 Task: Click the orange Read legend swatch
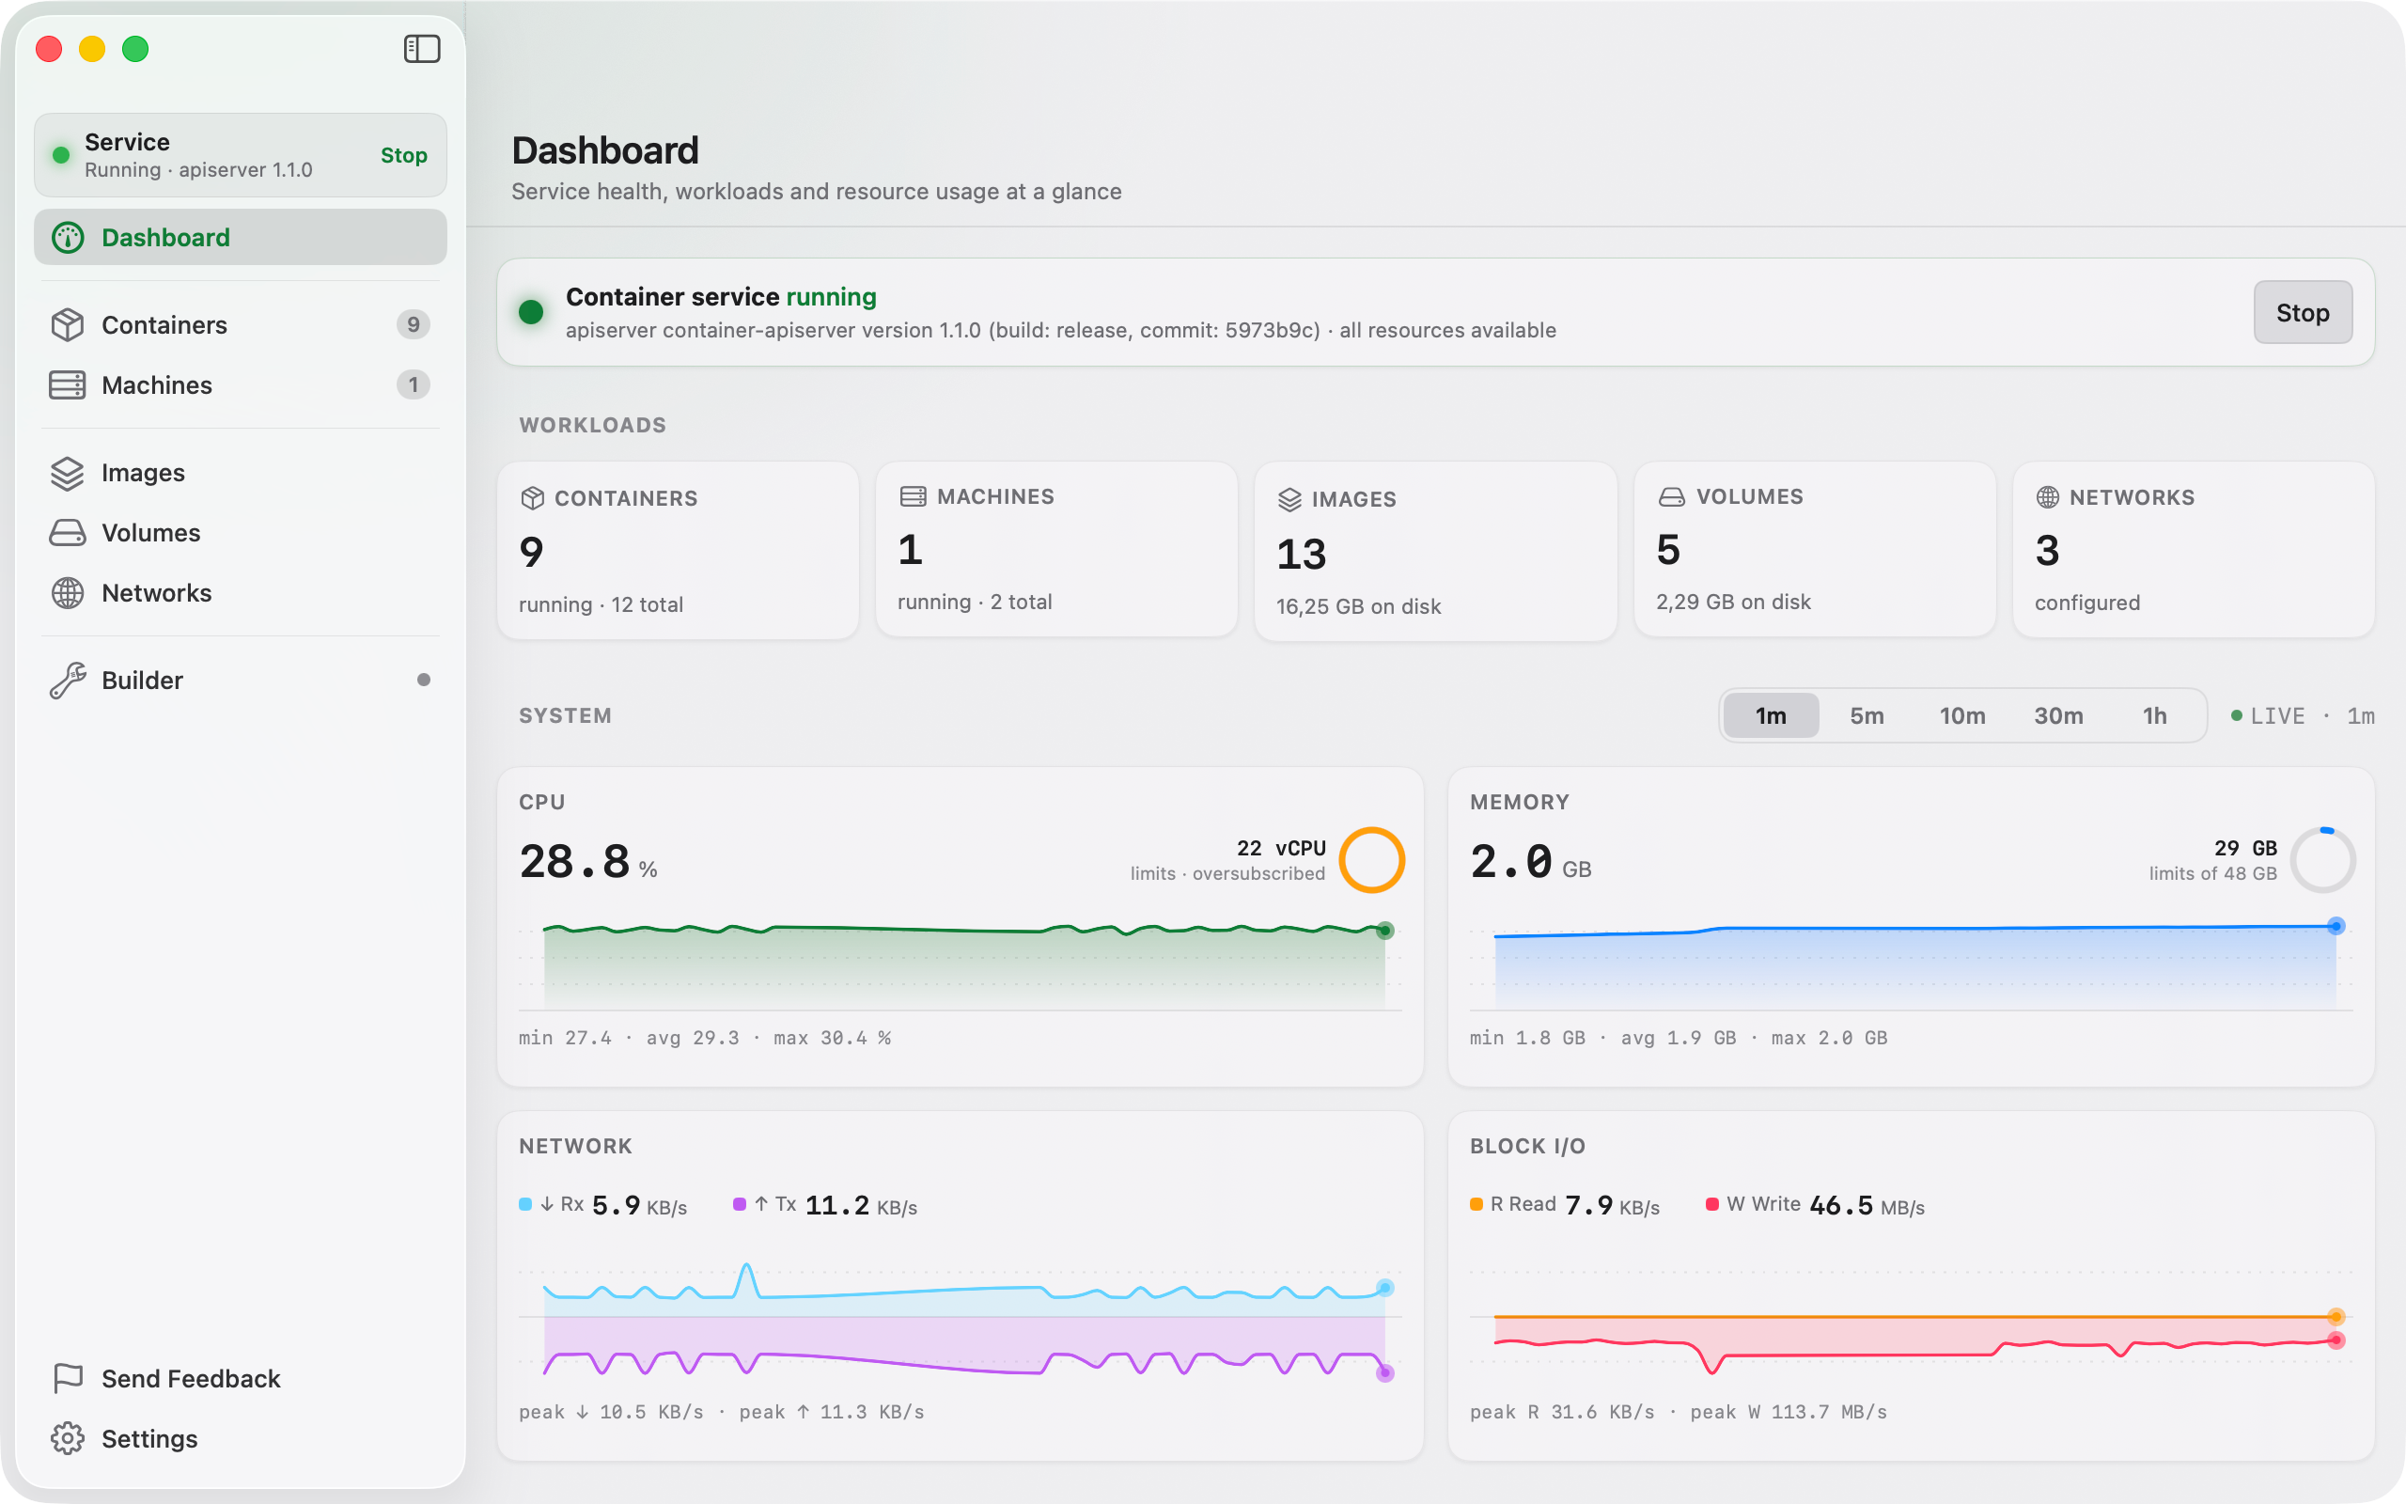pyautogui.click(x=1476, y=1204)
